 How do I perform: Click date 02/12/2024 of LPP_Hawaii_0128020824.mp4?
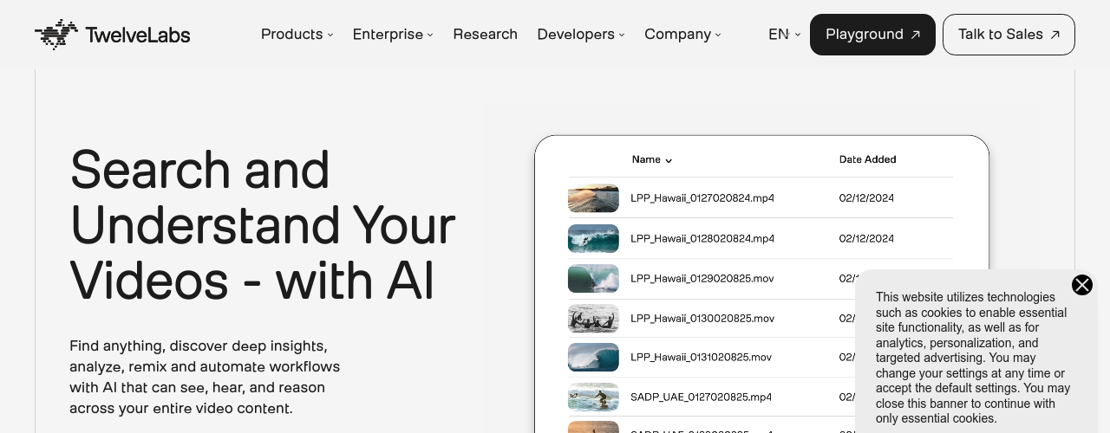[x=866, y=238]
